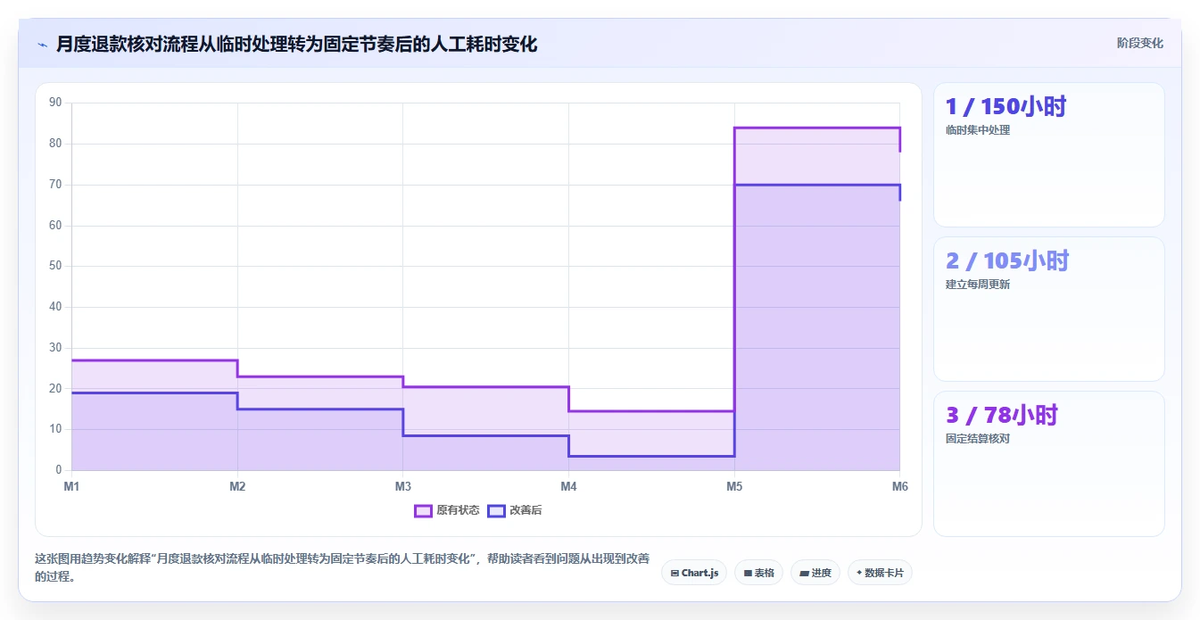Click the 建立每周更新 caption
This screenshot has width=1200, height=620.
click(978, 285)
